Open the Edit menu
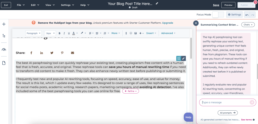The image size is (258, 124). [35, 5]
